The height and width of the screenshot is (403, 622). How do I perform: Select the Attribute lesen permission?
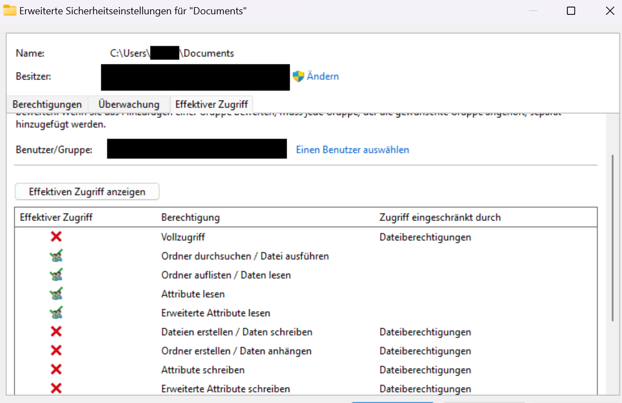(193, 294)
